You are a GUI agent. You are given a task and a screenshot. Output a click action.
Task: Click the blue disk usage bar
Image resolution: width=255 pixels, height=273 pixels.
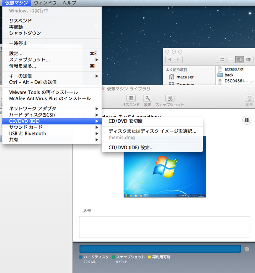[160, 249]
